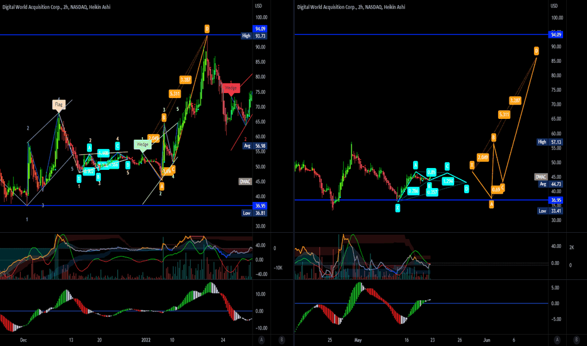This screenshot has height=346, width=587.
Task: Click orange '3.287' ratio label on left chart
Action: point(185,80)
